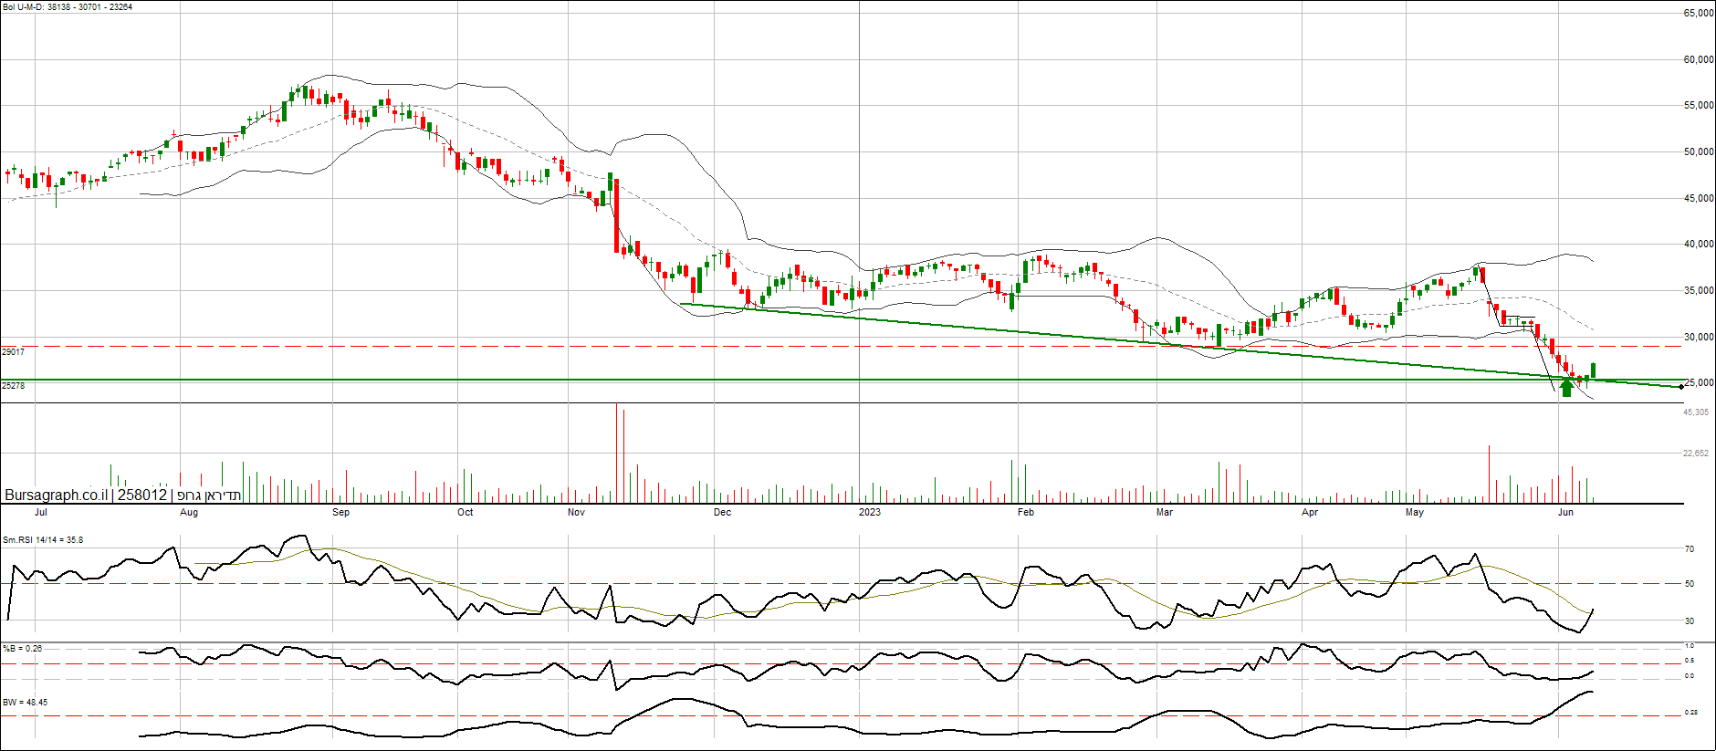This screenshot has height=751, width=1716.
Task: Click the tallest volume spike in November
Action: coord(617,453)
